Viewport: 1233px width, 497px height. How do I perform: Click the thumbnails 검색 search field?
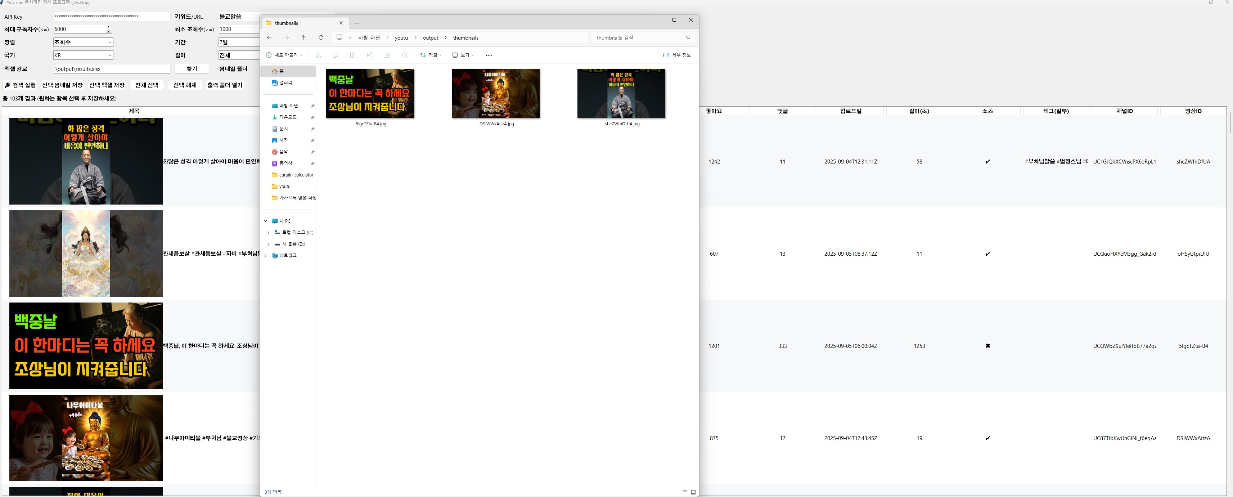tap(636, 37)
